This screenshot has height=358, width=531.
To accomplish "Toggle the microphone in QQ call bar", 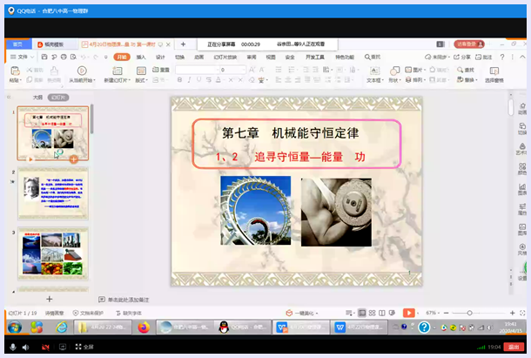I will (13, 348).
